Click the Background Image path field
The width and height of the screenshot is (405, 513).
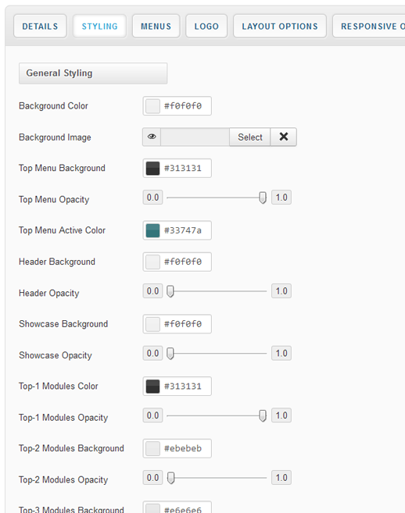coord(195,137)
